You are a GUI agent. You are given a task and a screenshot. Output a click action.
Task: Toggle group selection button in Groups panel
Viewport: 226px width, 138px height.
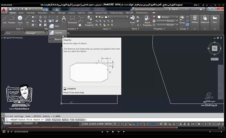[x=187, y=25]
